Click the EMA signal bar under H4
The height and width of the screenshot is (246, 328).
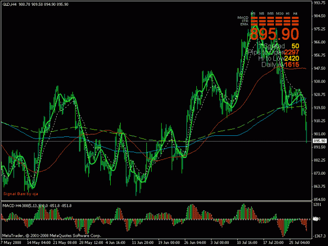click(295, 25)
